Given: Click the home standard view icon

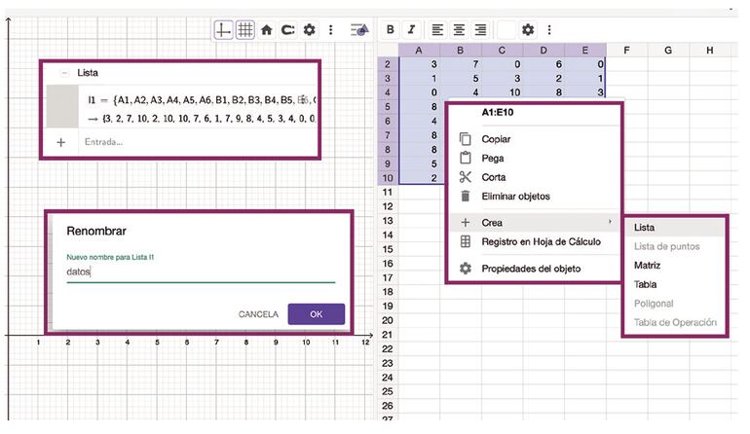Looking at the screenshot, I should pos(267,30).
